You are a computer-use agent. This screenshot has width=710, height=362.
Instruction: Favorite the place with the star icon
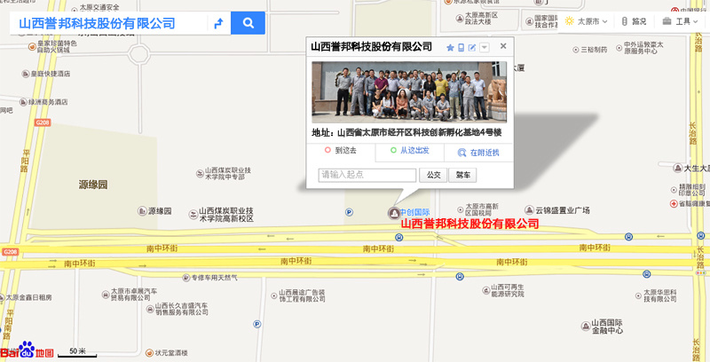450,48
